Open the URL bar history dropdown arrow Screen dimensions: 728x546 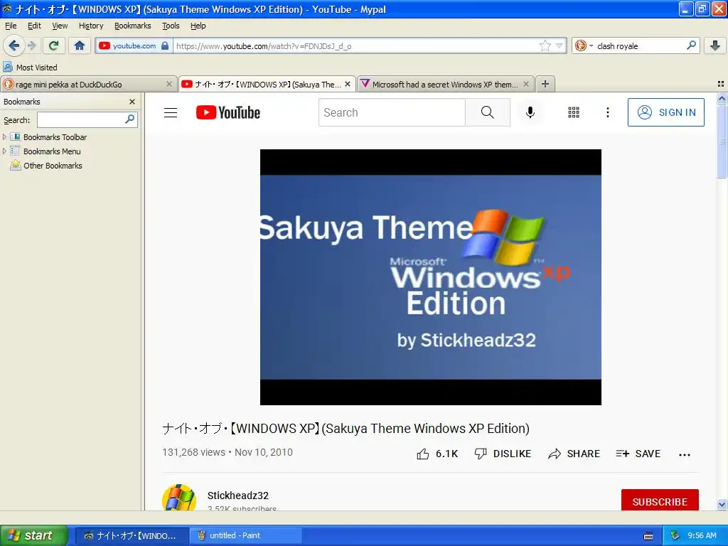(x=560, y=45)
